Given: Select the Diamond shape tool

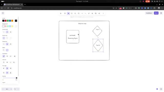Looking at the screenshot, I should (x=75, y=13).
